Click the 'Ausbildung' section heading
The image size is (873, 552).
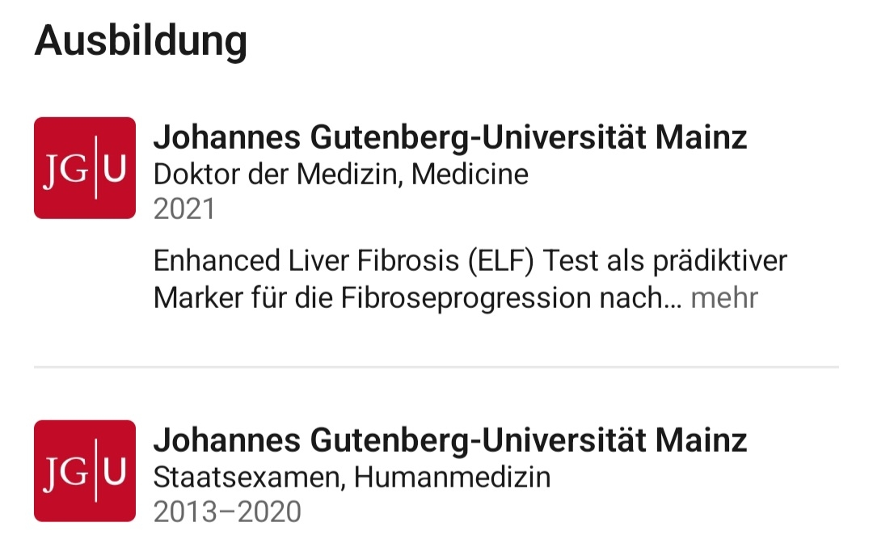point(141,40)
